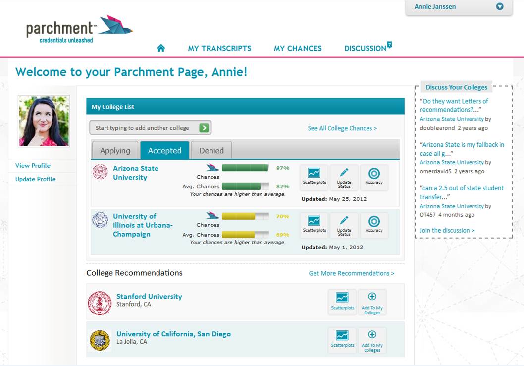Open Scatterplots for Arizona State University
Screen dimensions: 524x366
coord(314,177)
